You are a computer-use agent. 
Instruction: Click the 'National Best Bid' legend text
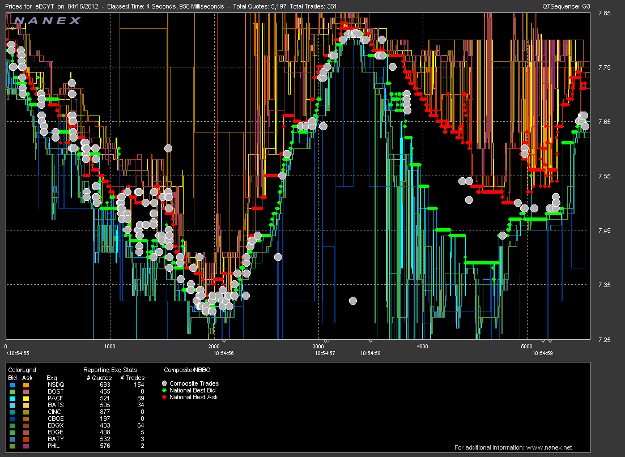(x=193, y=391)
